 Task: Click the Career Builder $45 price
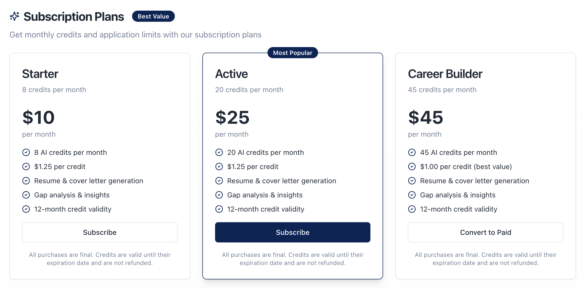[x=426, y=117]
